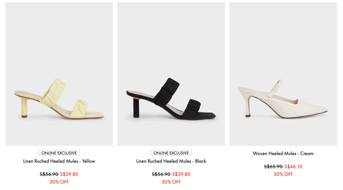Click 30% OFF label under yellow mules
Viewport: 343px width, 190px height.
point(59,182)
